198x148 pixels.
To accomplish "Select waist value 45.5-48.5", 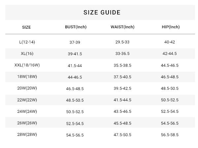I will tap(122, 123).
